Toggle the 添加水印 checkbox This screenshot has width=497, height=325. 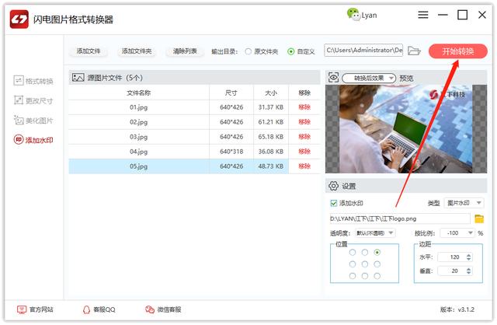(x=333, y=203)
